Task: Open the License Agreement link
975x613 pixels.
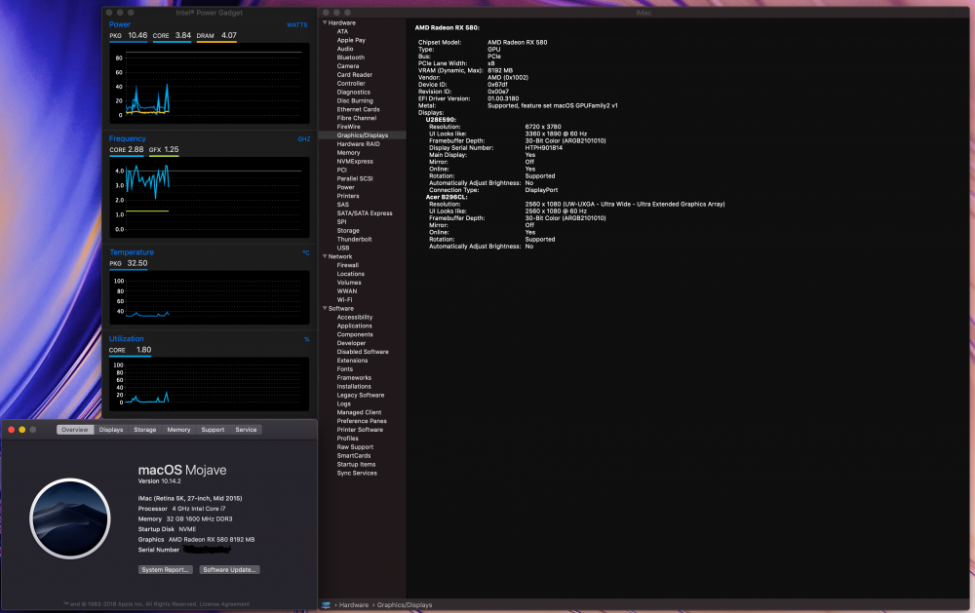Action: (x=224, y=603)
